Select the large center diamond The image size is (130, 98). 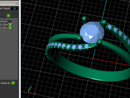92,32
